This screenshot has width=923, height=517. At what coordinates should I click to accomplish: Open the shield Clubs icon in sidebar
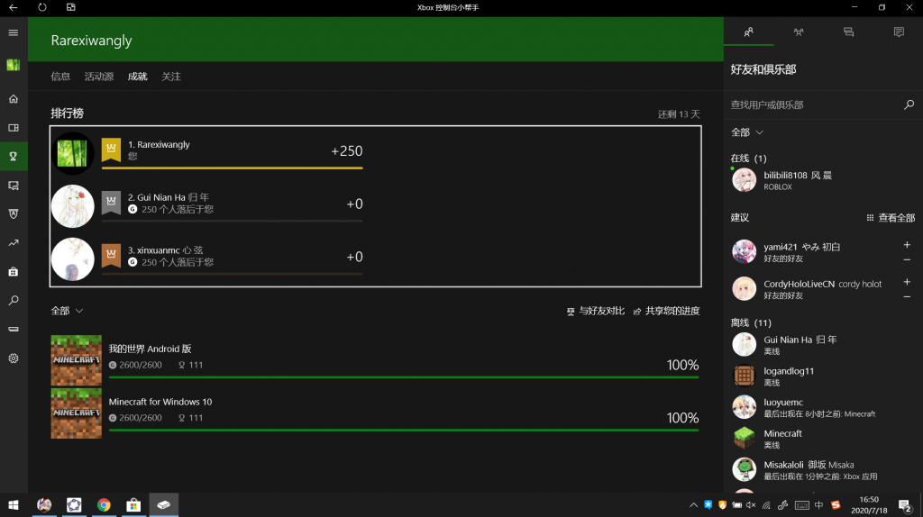13,214
